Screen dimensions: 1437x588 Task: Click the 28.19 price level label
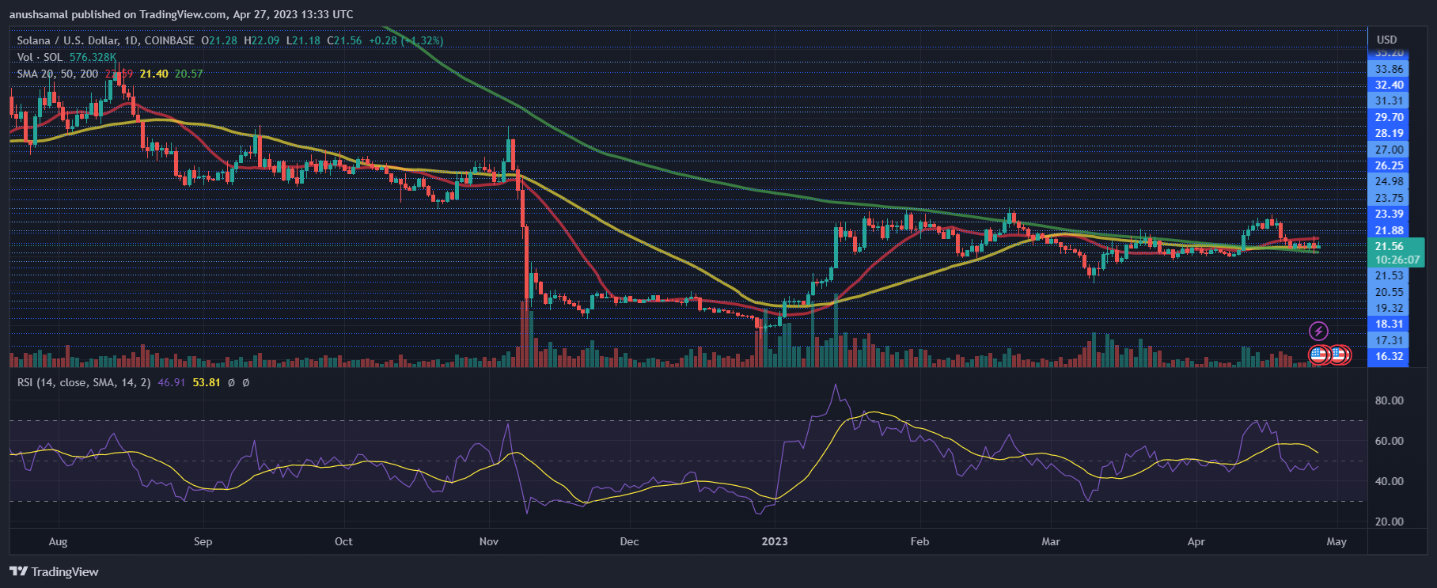coord(1389,133)
